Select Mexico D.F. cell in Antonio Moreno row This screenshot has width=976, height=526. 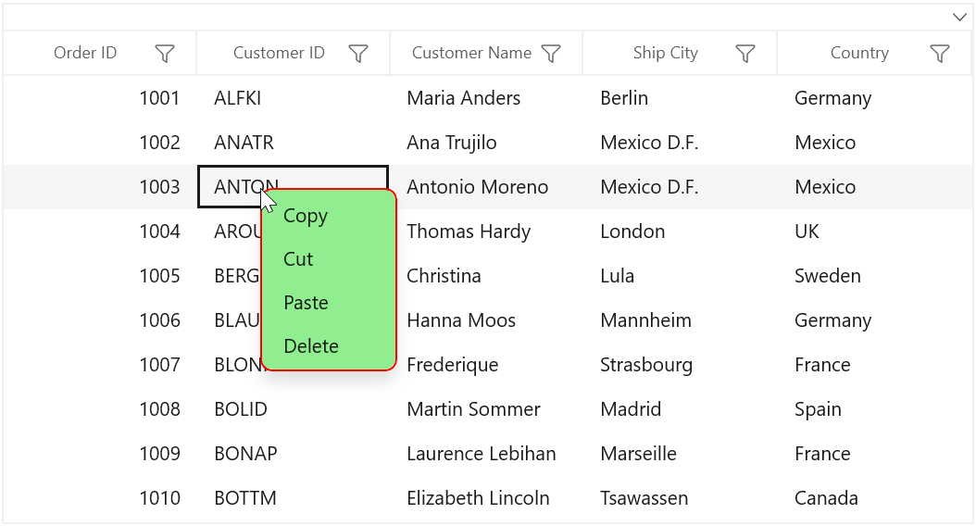click(680, 187)
